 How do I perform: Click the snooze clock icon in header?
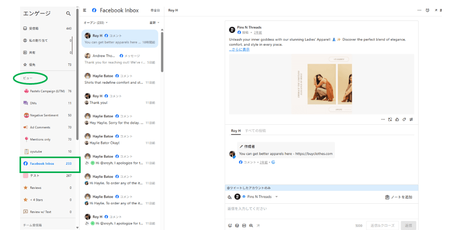[x=427, y=10]
